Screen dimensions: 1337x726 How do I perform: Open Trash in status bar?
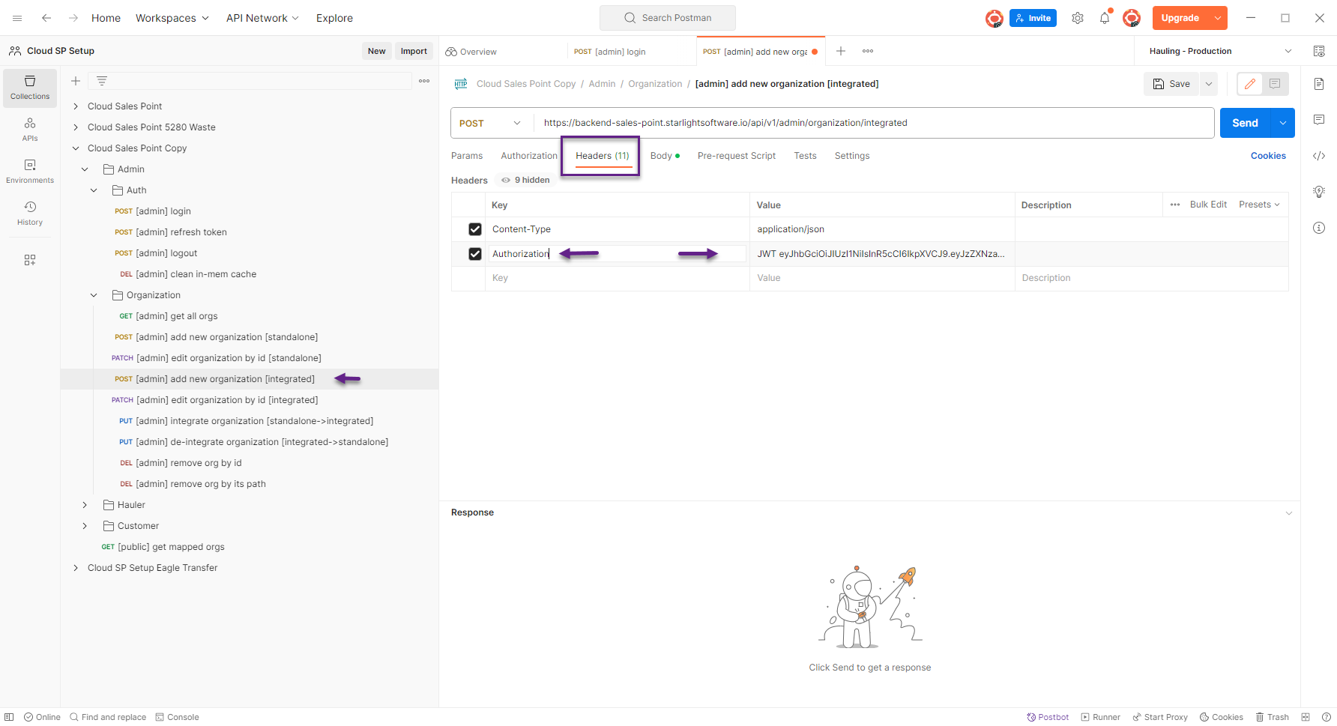1273,717
